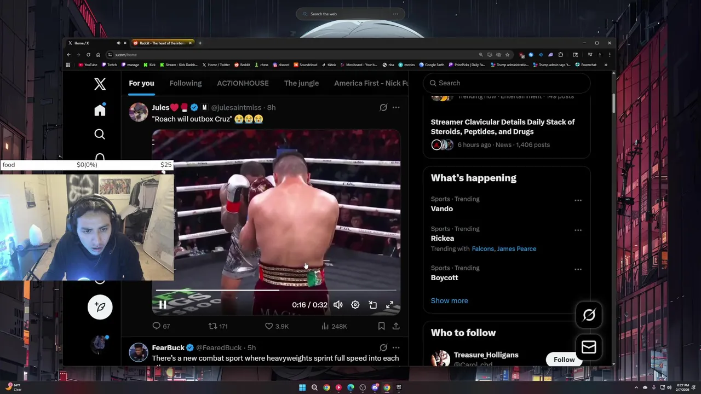The image size is (701, 394).
Task: Open The jungle tab
Action: [301, 83]
